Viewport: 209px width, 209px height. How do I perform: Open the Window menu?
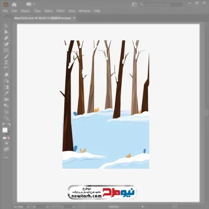click(x=85, y=11)
